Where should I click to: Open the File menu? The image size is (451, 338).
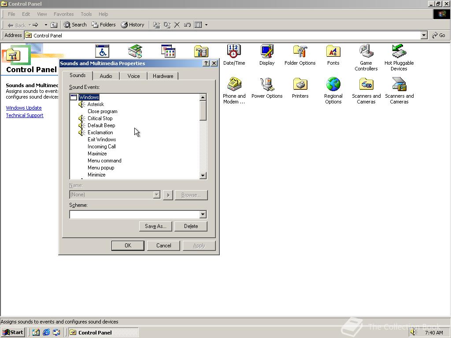[11, 14]
